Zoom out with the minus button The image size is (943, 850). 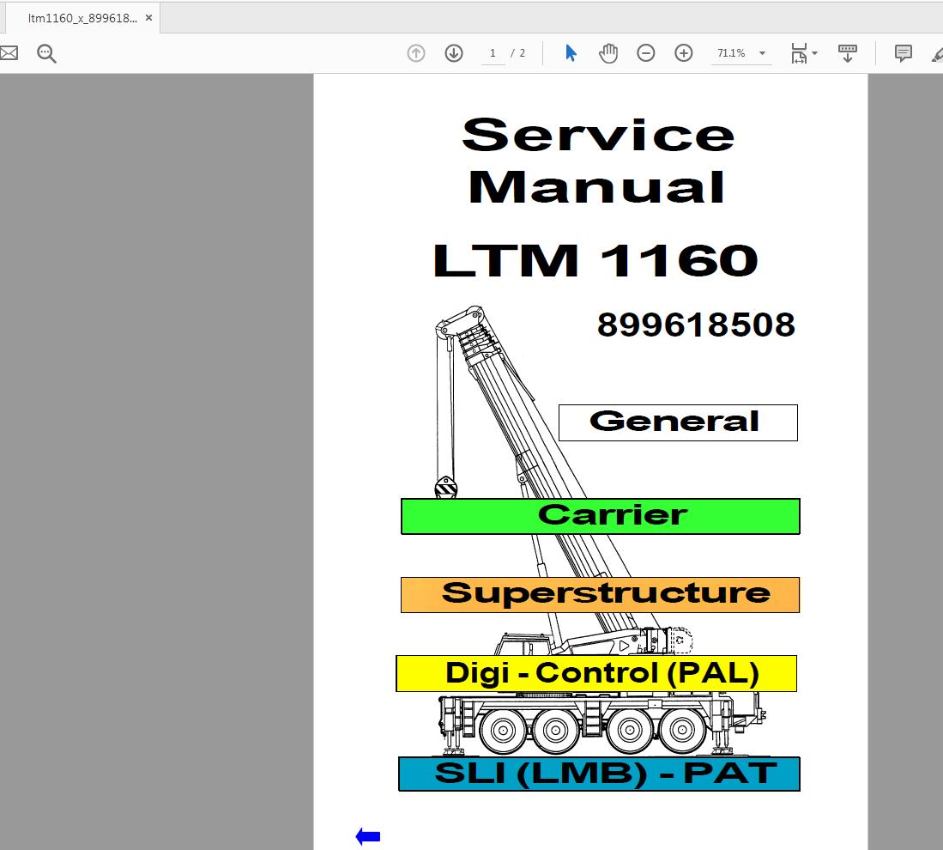(x=645, y=53)
